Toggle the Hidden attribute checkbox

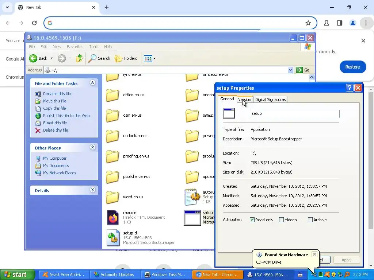pyautogui.click(x=281, y=219)
